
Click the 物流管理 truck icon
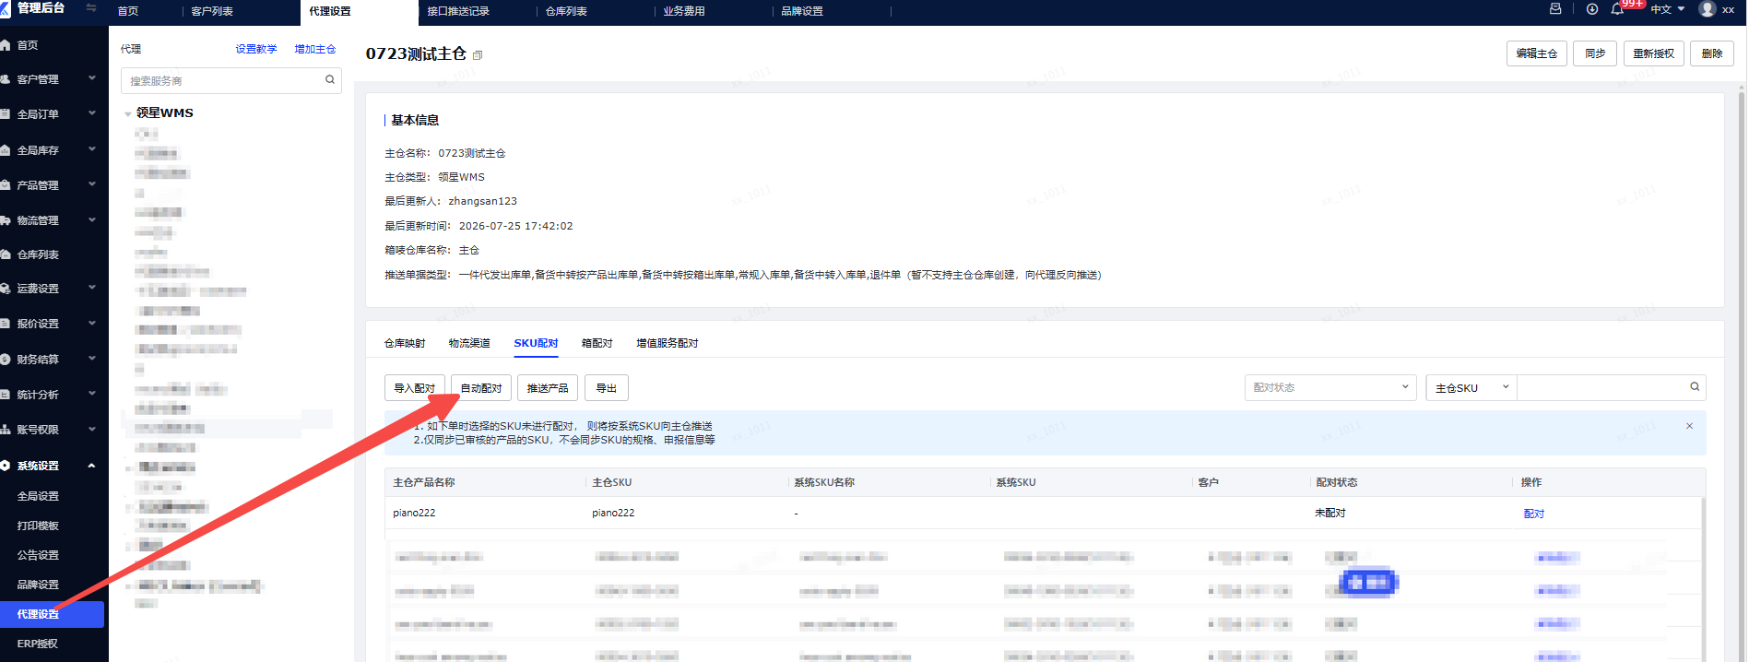(6, 220)
